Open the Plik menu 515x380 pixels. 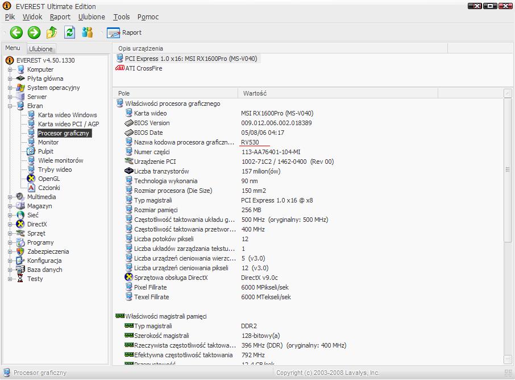coord(10,16)
